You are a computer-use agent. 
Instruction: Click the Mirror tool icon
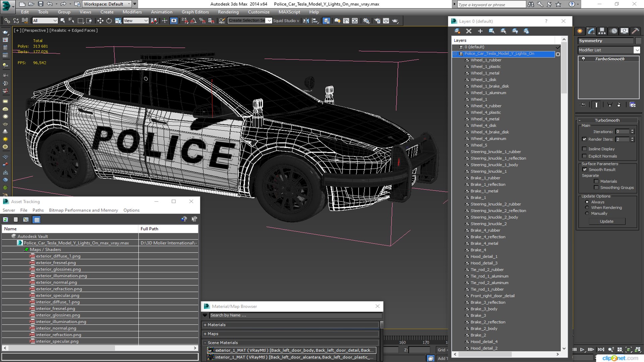coord(306,21)
